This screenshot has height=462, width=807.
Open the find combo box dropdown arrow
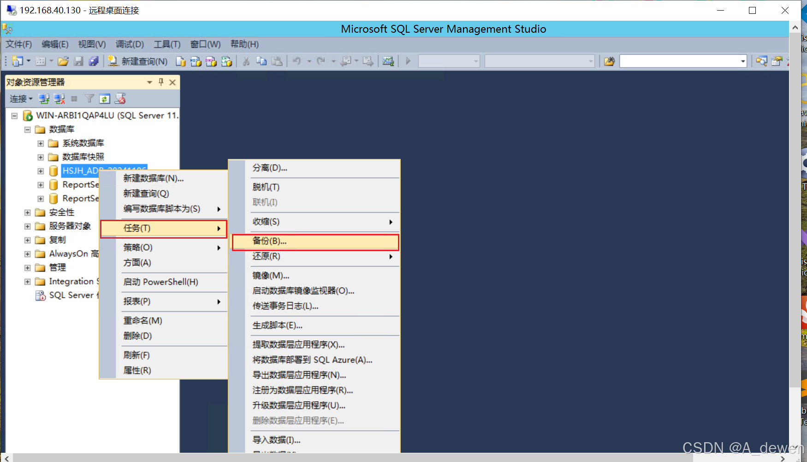pos(742,61)
